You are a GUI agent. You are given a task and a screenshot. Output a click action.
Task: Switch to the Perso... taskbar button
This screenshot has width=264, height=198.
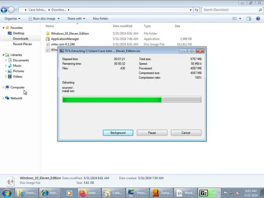click(x=137, y=193)
